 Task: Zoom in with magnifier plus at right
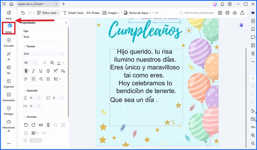pos(253,135)
